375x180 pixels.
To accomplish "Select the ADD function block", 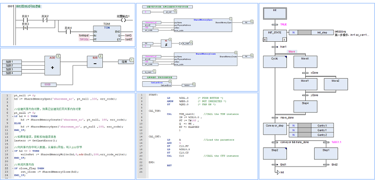I will pos(52,65).
